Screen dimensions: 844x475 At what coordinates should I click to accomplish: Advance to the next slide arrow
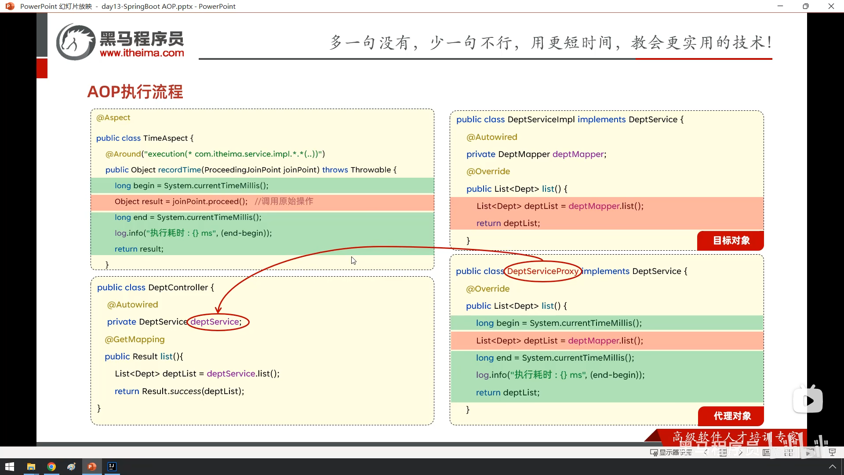click(741, 452)
